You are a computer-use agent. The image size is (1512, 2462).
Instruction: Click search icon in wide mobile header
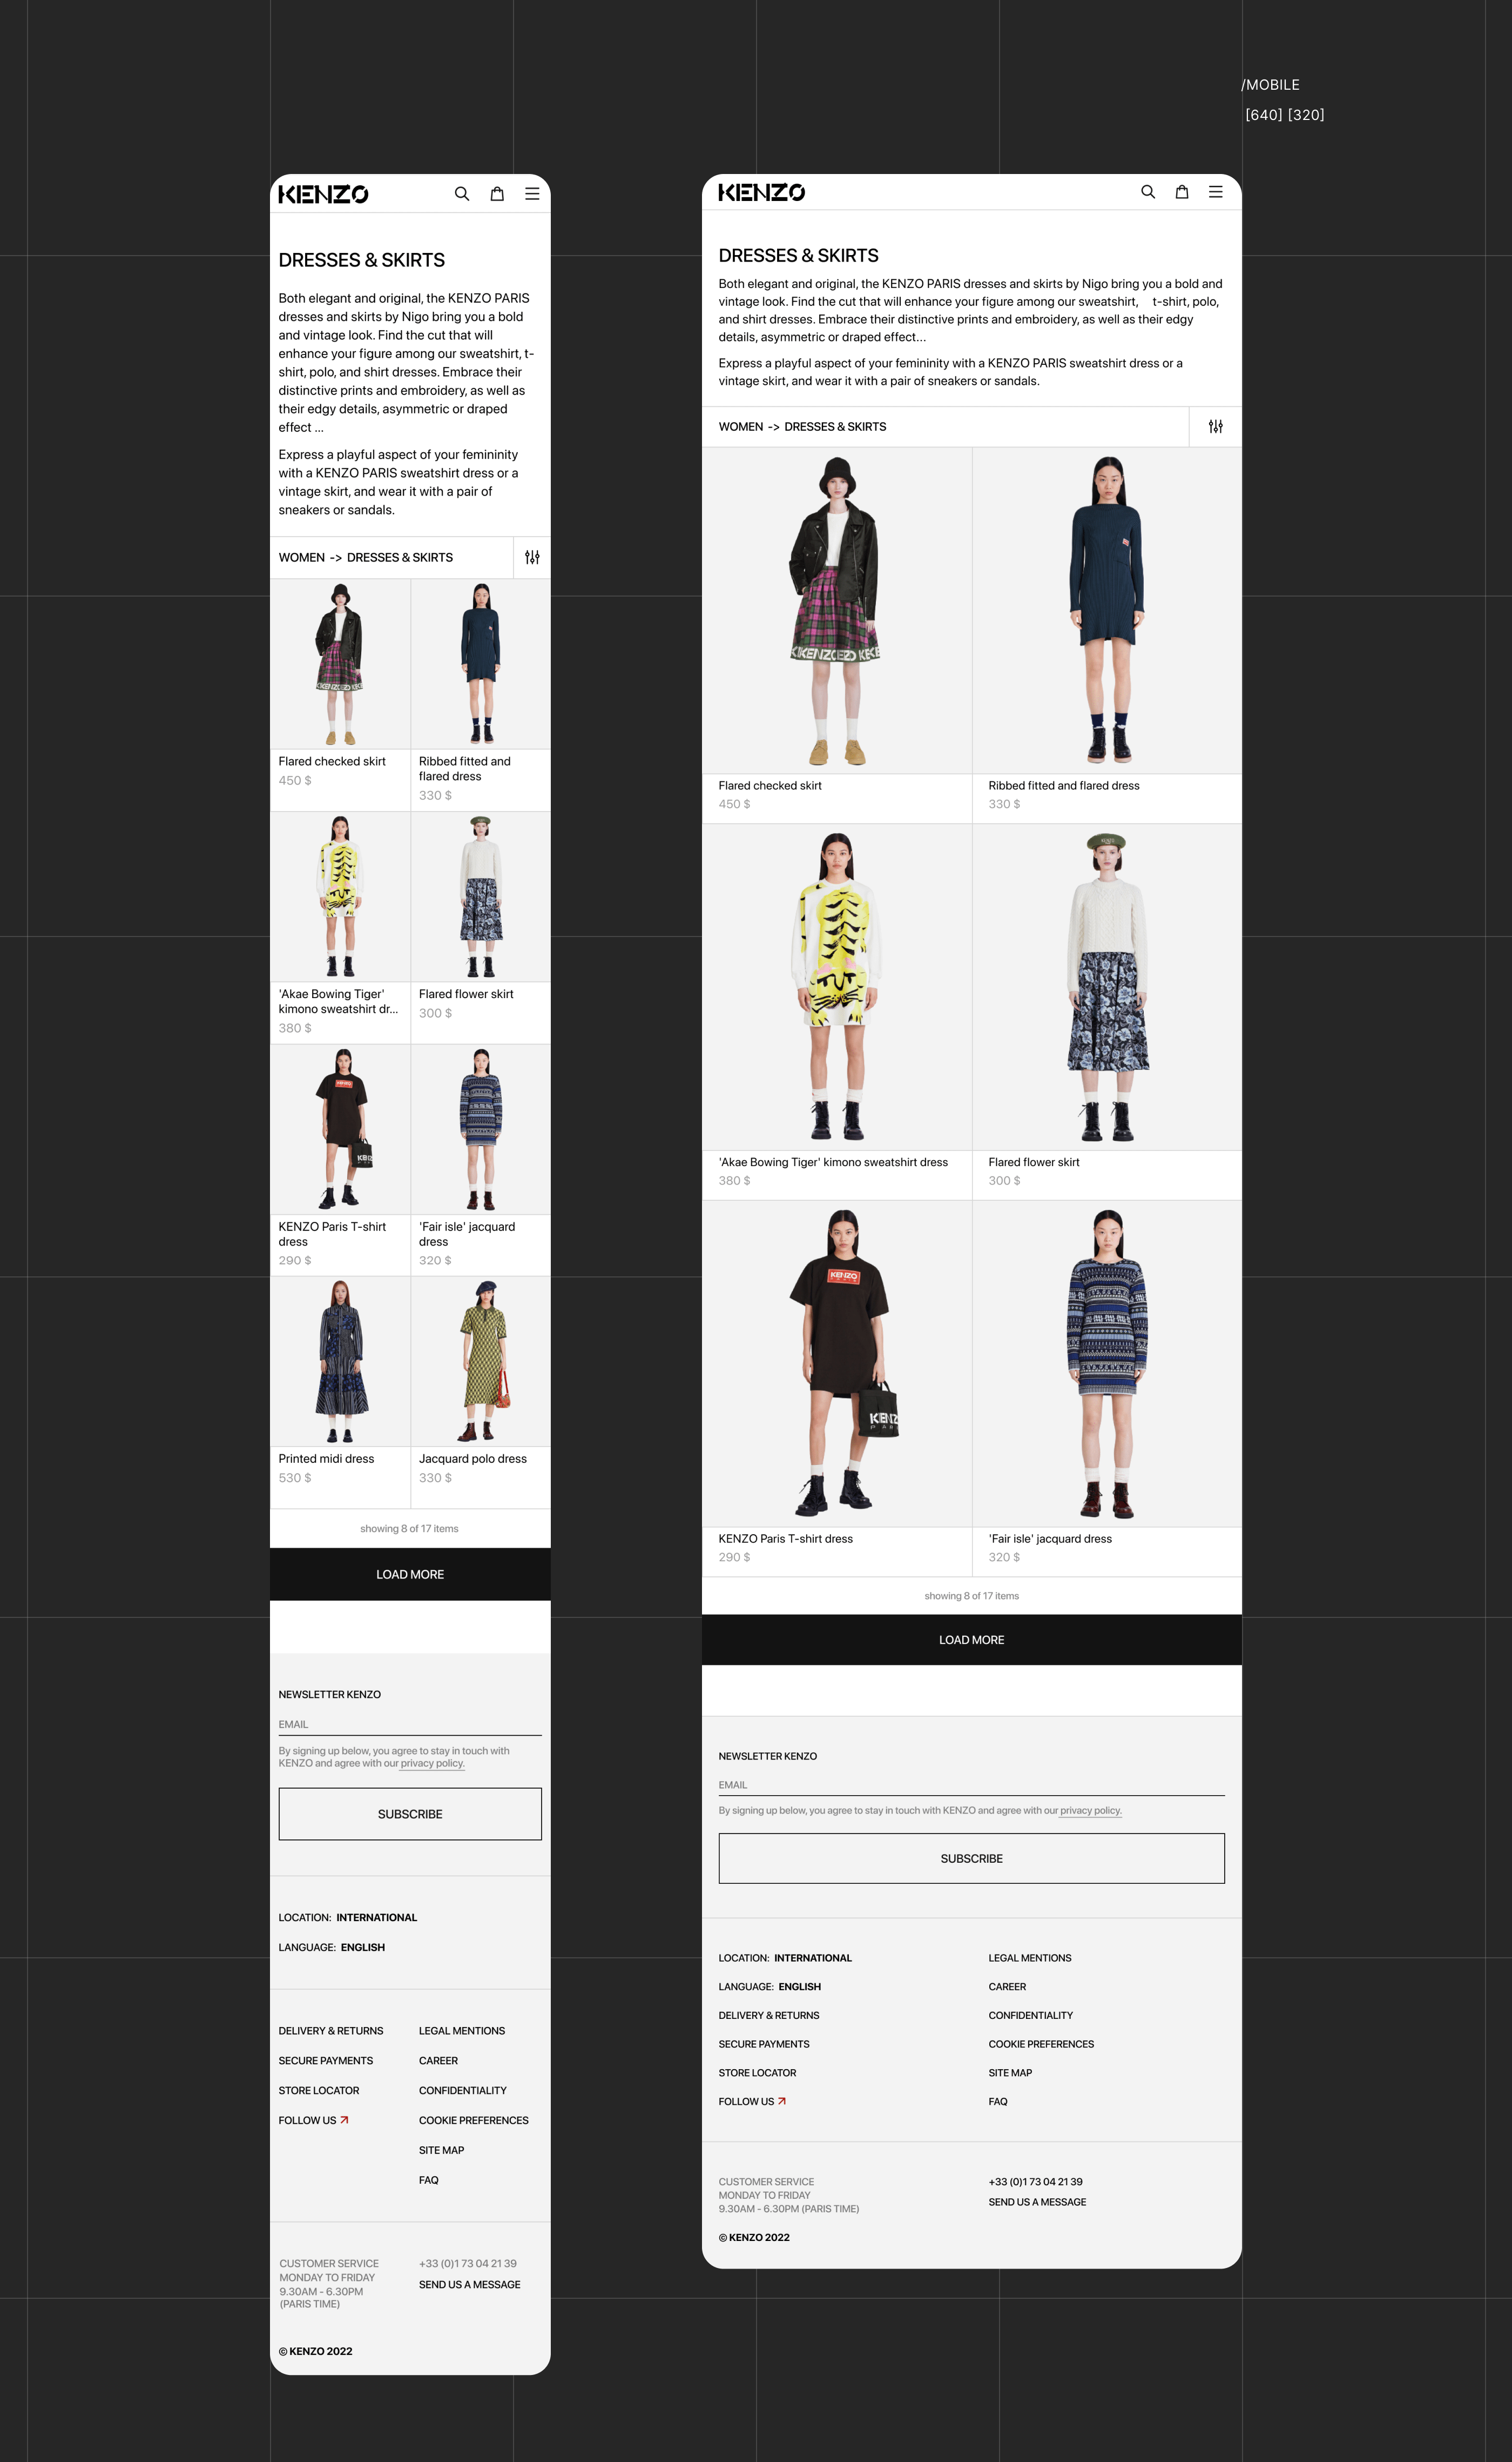click(1148, 192)
